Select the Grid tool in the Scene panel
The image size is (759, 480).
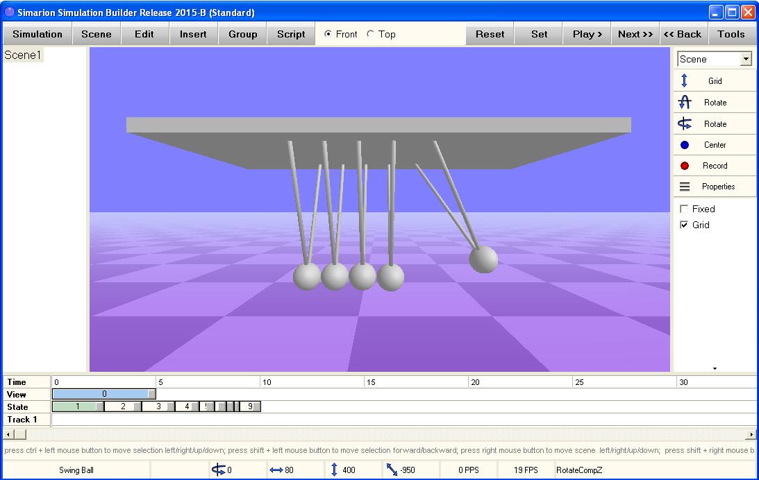714,80
